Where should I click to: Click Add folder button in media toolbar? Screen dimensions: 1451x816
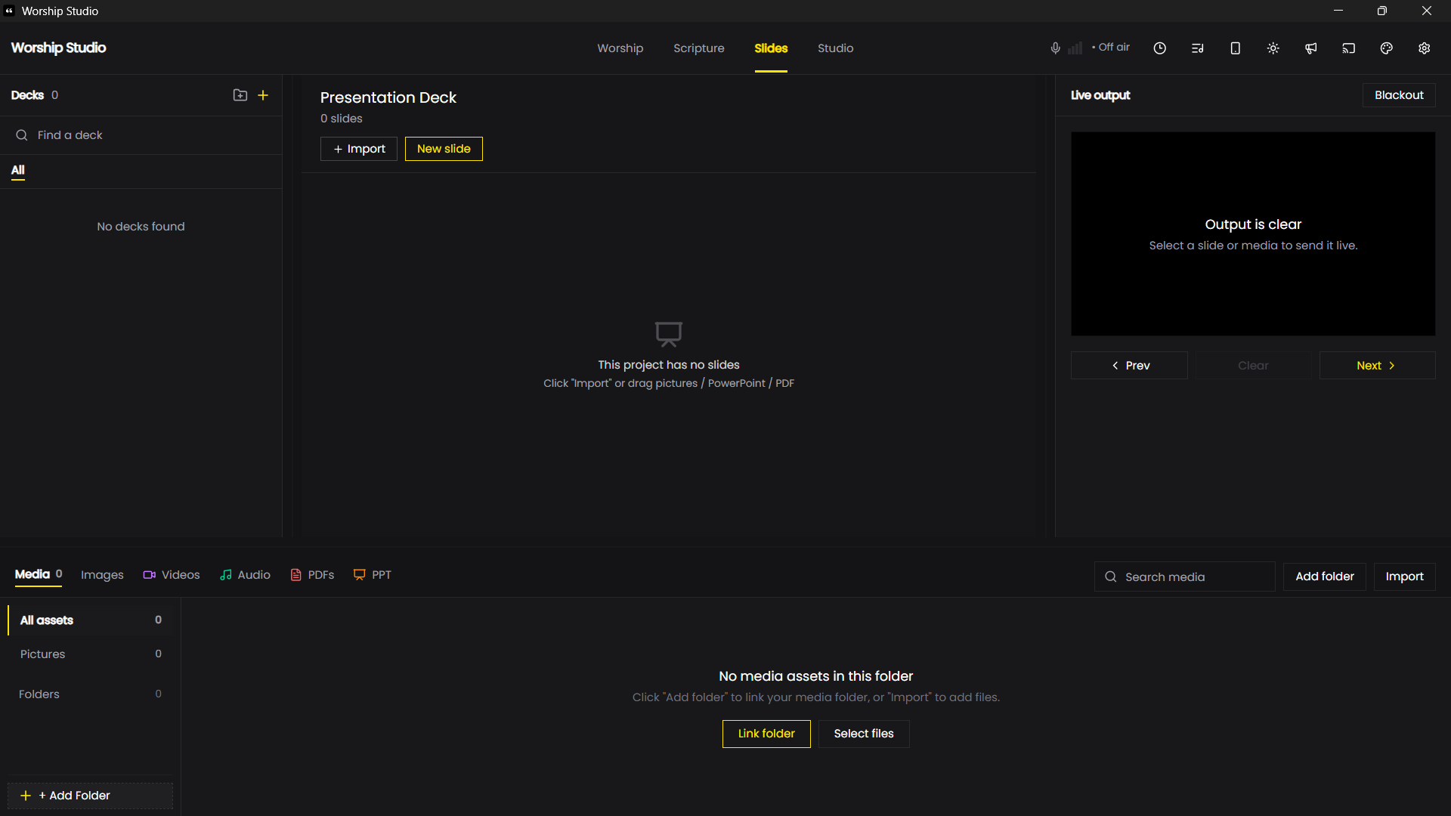pyautogui.click(x=1324, y=576)
